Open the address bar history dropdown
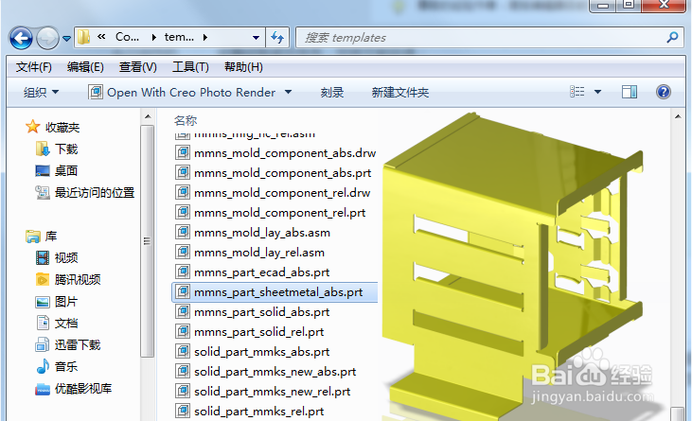692x421 pixels. (256, 38)
